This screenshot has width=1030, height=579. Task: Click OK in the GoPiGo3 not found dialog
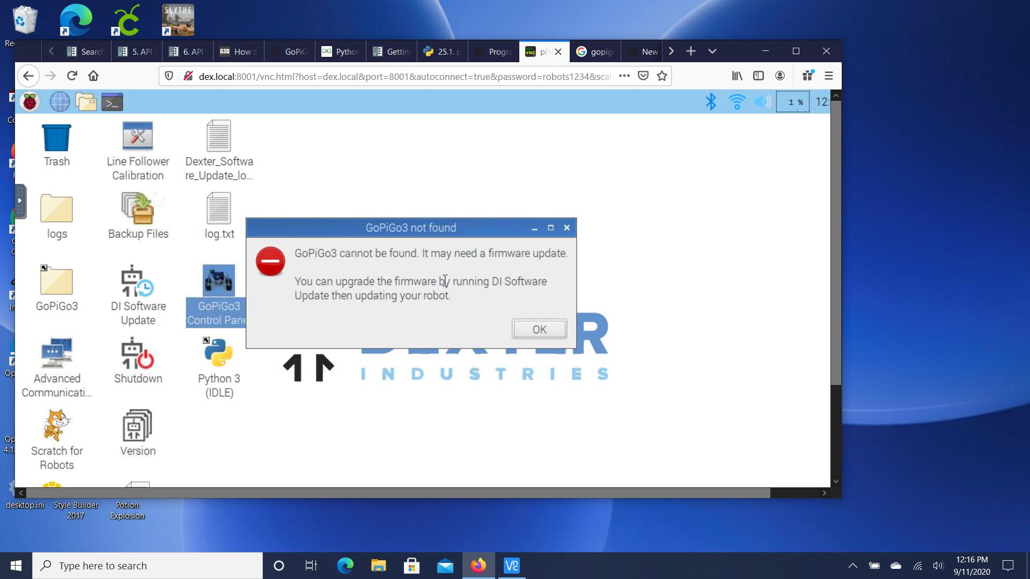tap(539, 329)
